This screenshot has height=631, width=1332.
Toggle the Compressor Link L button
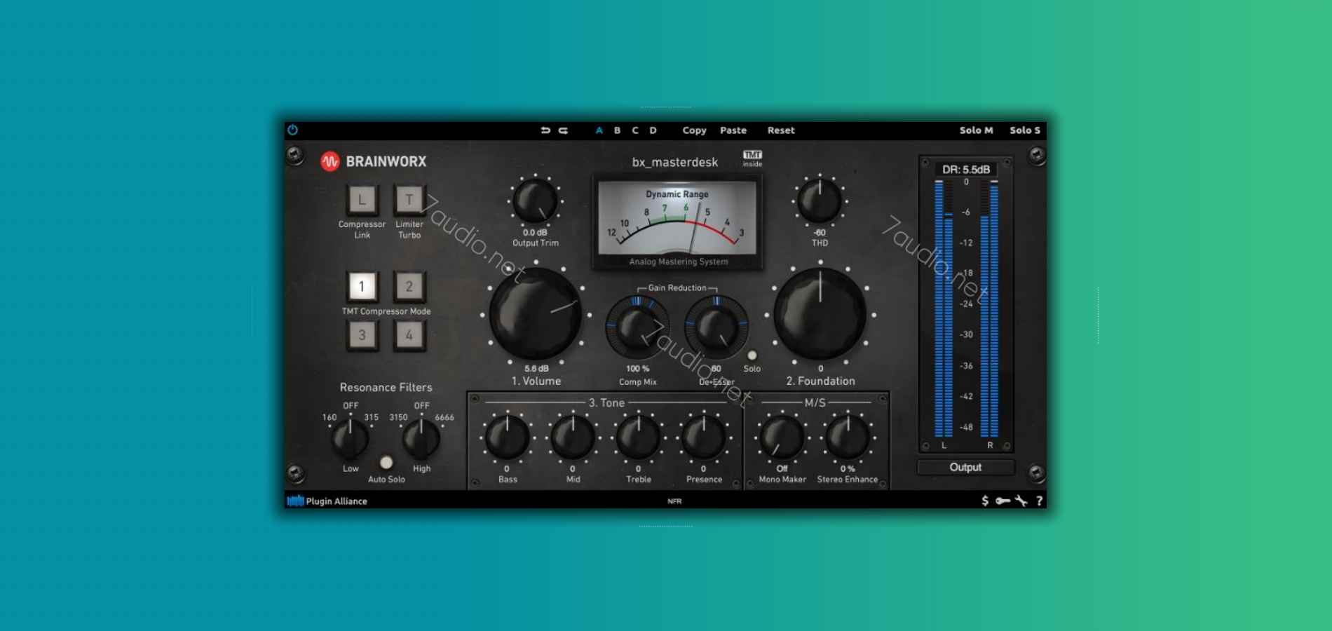[x=362, y=200]
